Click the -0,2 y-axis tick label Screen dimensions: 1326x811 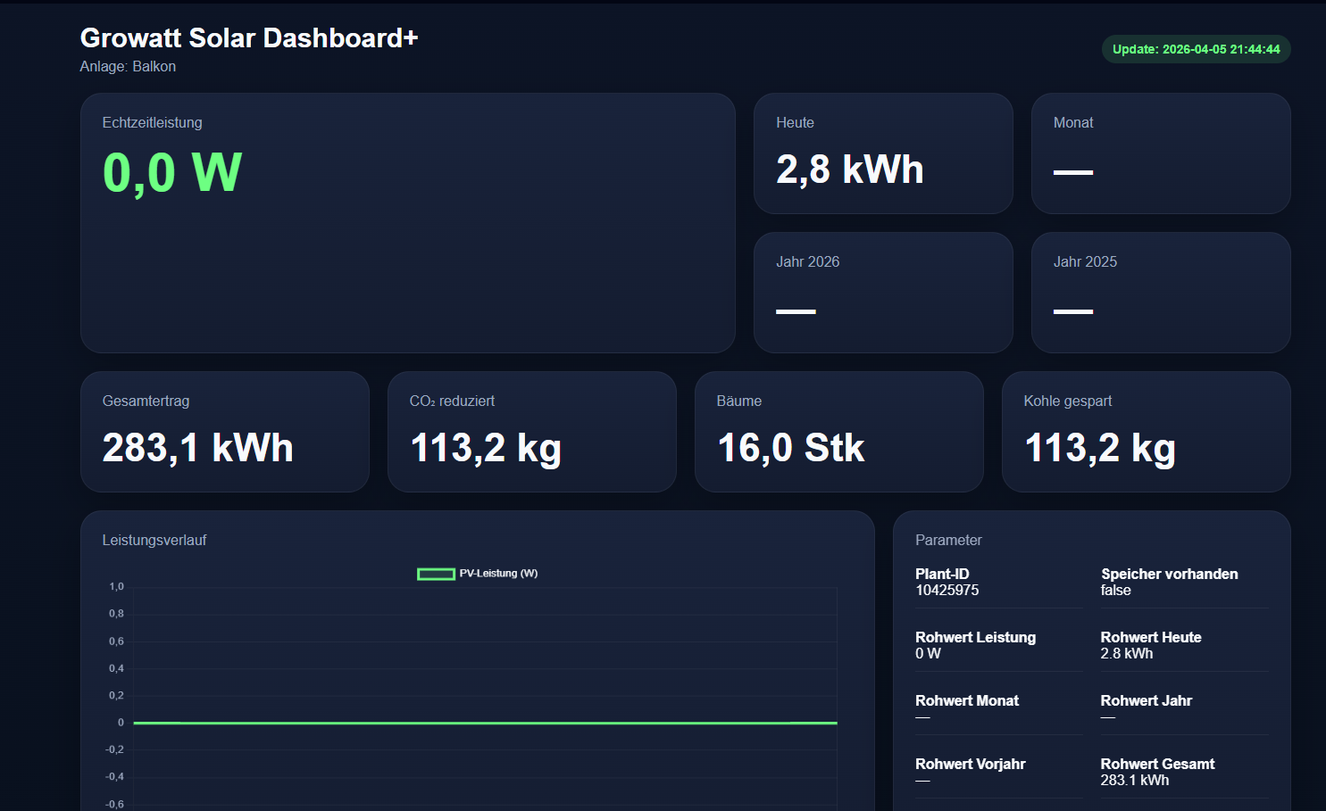(x=114, y=749)
